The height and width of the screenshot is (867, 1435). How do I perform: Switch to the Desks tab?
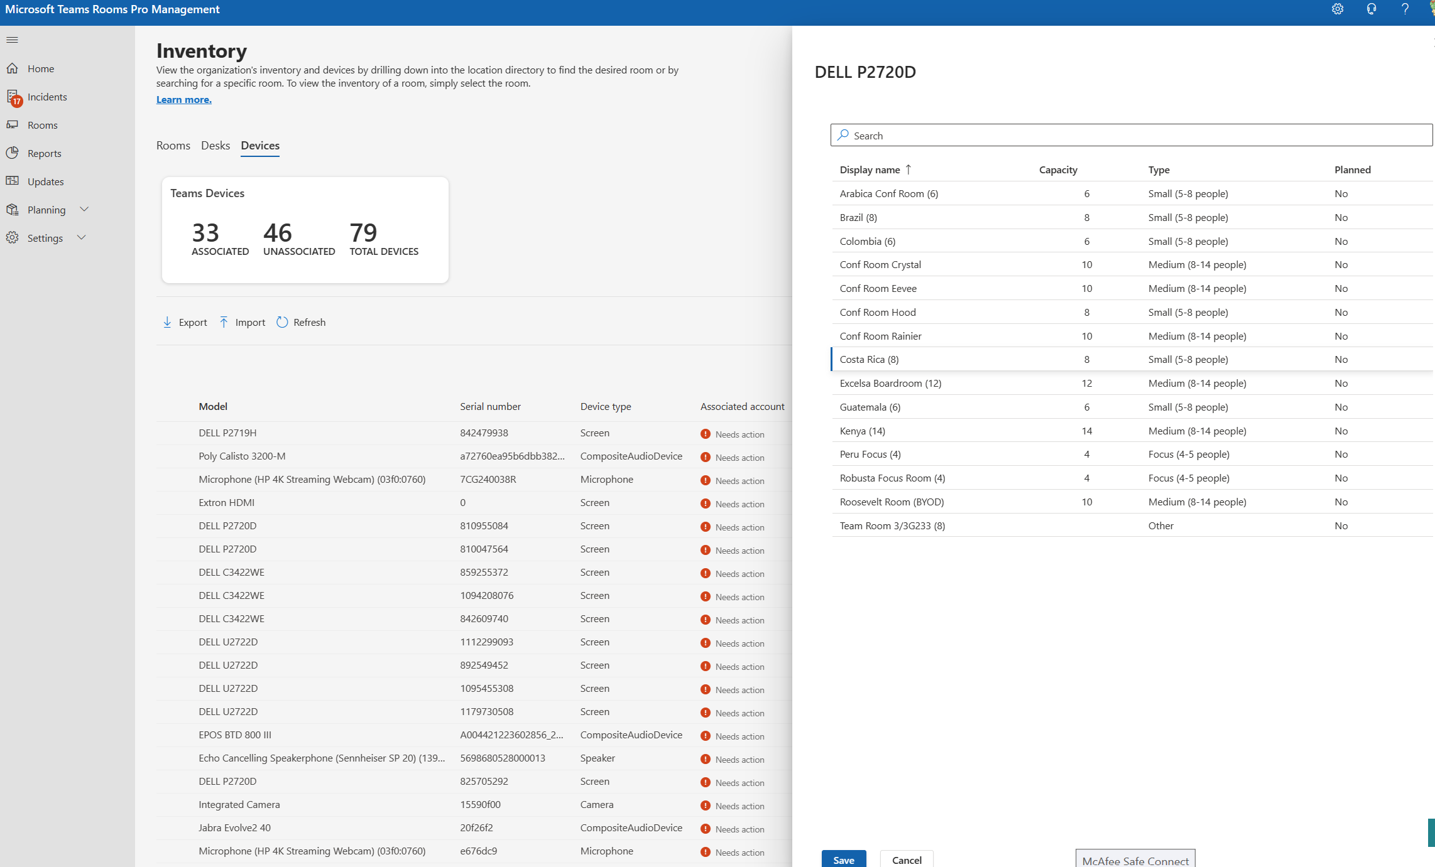(x=216, y=146)
